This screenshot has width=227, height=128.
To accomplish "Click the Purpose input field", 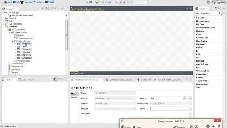I will 115,108.
